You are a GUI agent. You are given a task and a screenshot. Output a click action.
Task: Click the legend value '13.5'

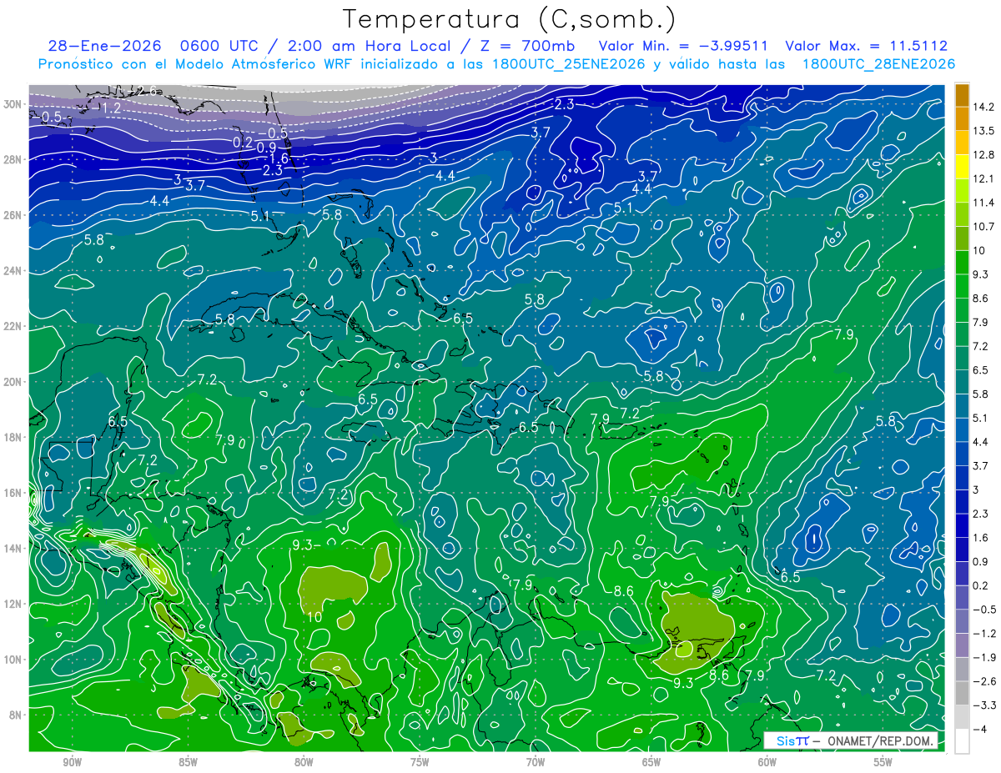pos(983,131)
